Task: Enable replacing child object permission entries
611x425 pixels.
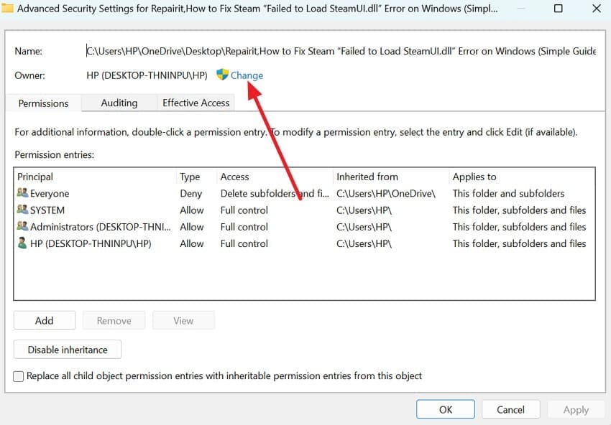Action: (17, 375)
